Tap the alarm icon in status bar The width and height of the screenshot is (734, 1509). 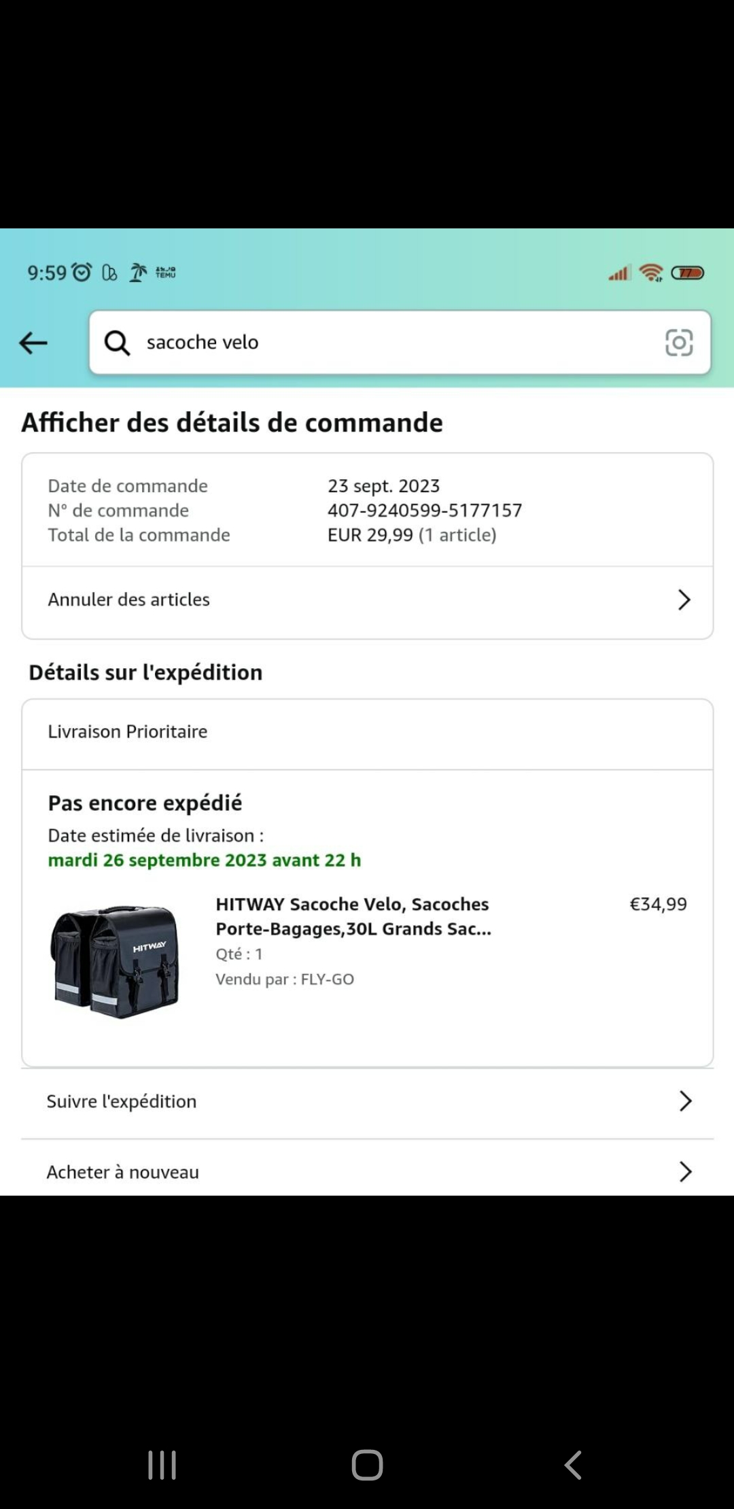(82, 273)
